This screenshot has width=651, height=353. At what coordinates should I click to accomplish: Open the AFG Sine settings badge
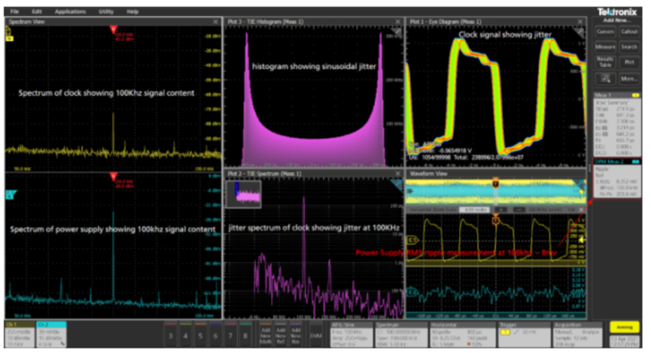tap(352, 336)
